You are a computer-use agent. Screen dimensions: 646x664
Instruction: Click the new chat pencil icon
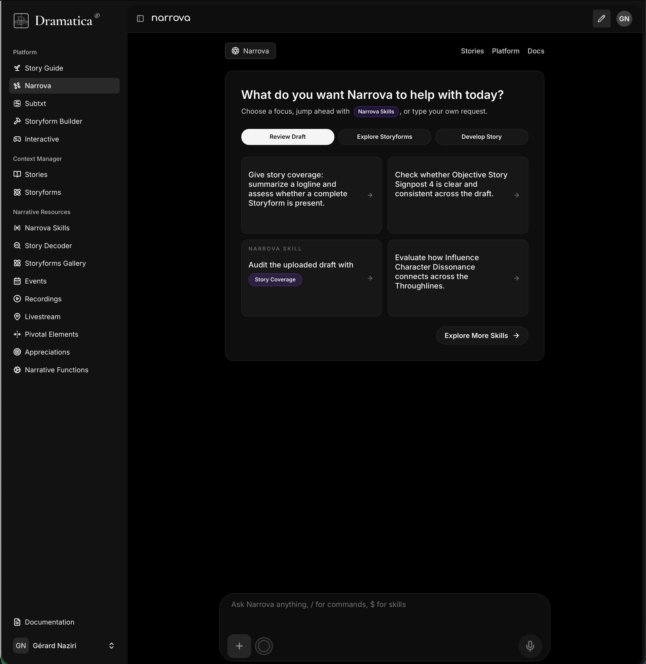pos(601,19)
